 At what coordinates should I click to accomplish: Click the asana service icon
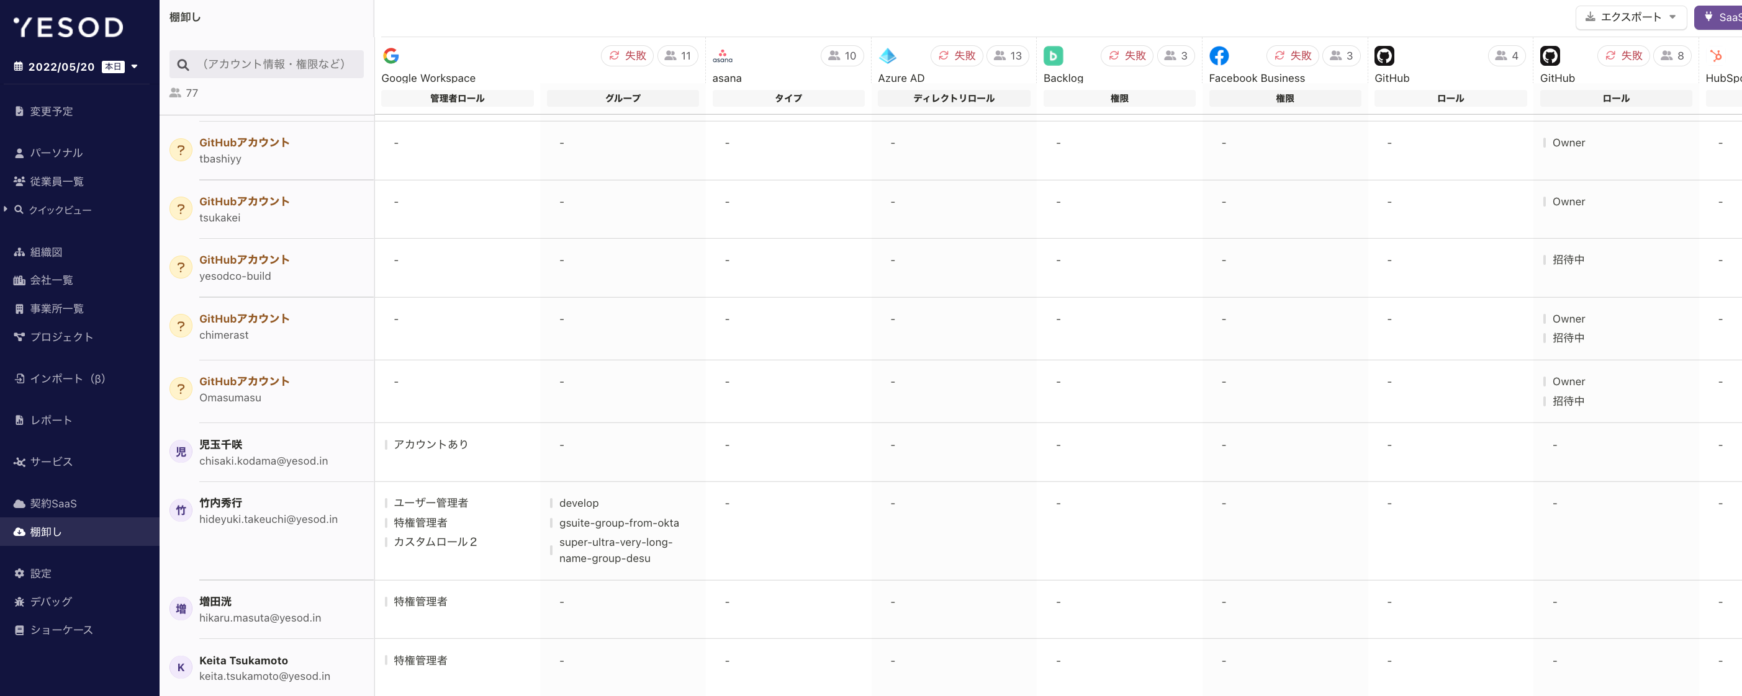(x=723, y=56)
